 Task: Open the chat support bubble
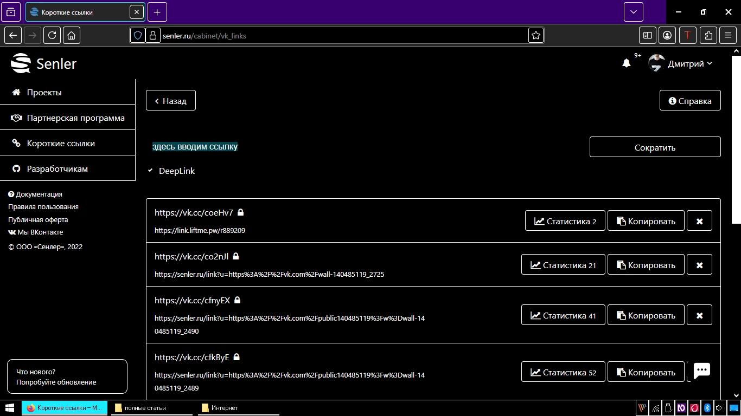[x=702, y=370]
